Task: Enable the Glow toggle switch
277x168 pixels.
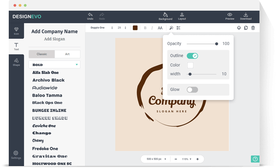Action: 192,90
